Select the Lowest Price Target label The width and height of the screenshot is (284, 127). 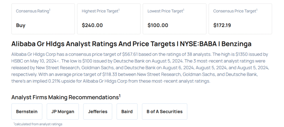click(165, 11)
